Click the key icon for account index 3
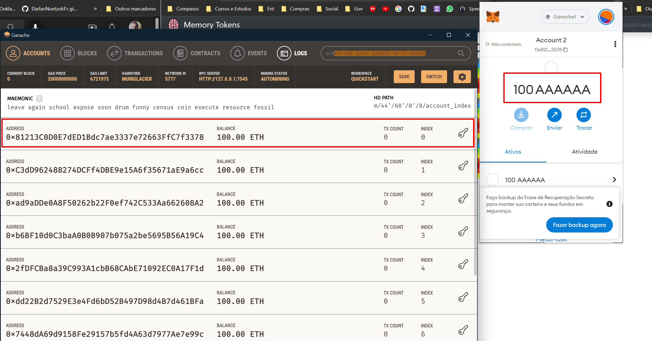The height and width of the screenshot is (341, 652). click(x=463, y=231)
